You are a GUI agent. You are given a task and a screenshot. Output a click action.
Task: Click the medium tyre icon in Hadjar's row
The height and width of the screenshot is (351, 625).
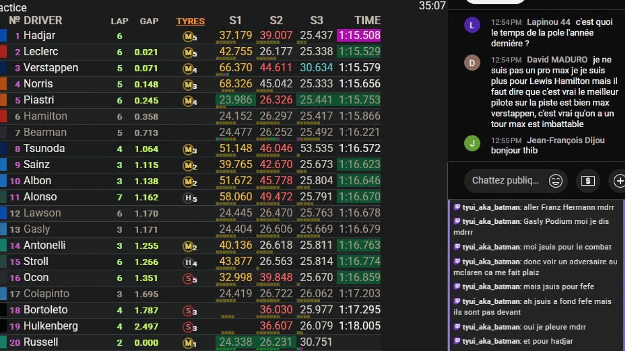pyautogui.click(x=189, y=36)
